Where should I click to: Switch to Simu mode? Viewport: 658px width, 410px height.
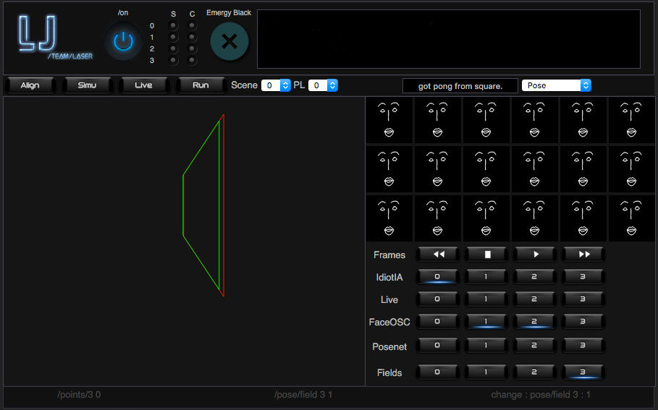point(87,85)
